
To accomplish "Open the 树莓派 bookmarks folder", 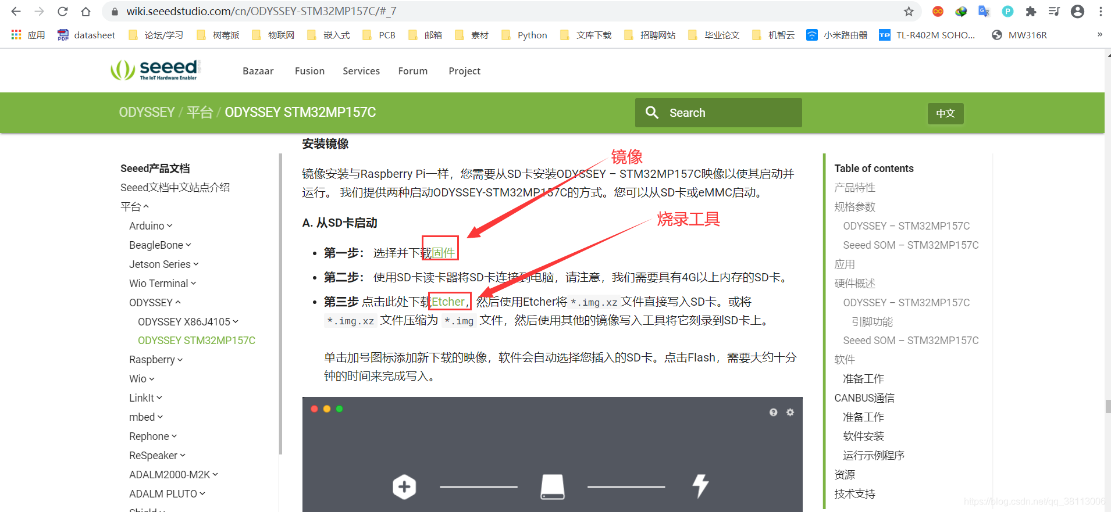I will coord(218,35).
